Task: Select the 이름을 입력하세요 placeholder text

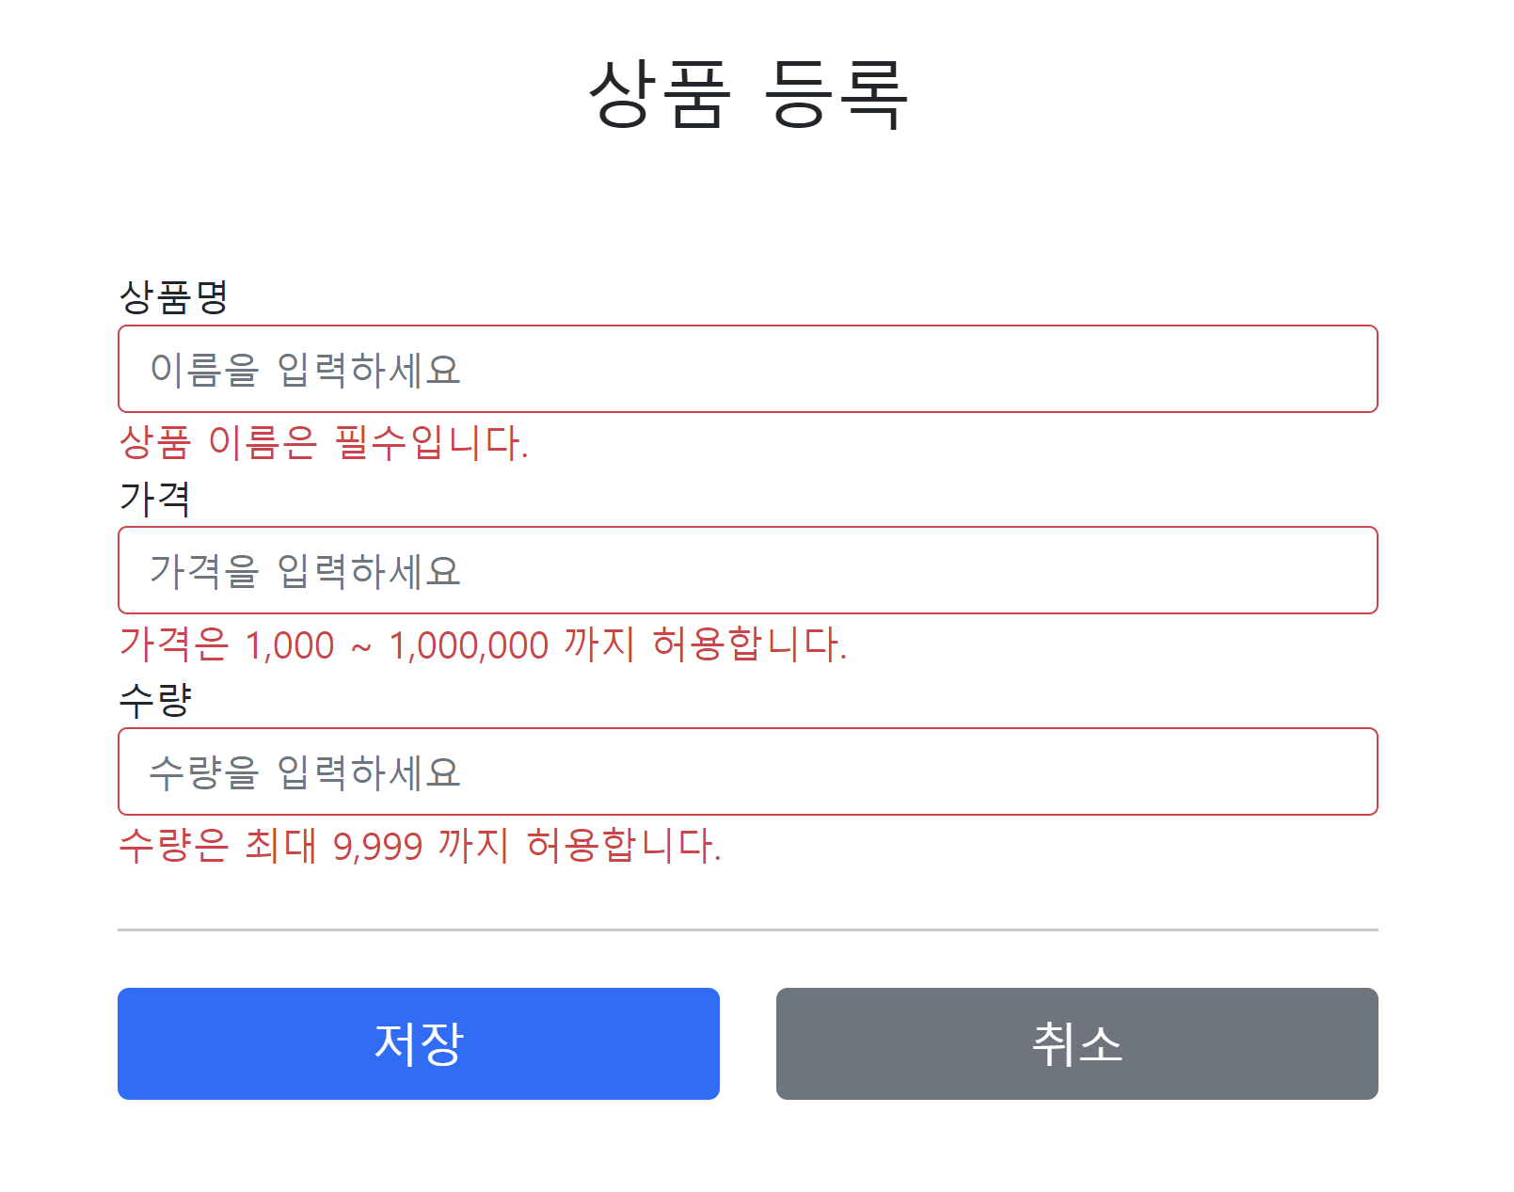Action: point(303,369)
